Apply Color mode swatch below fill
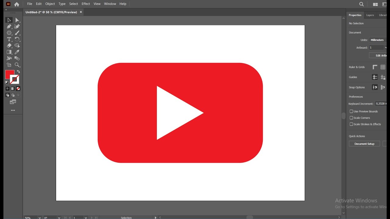The height and width of the screenshot is (219, 390). click(7, 89)
